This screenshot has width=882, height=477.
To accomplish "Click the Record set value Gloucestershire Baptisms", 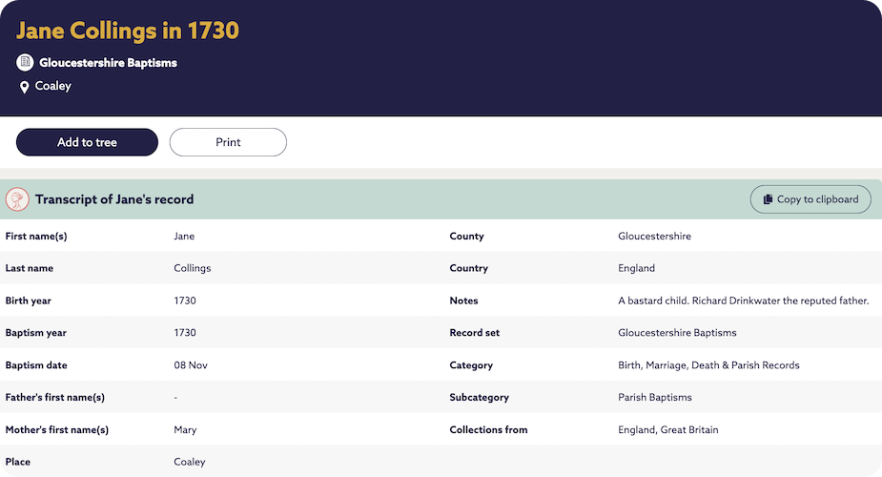I will [x=677, y=333].
